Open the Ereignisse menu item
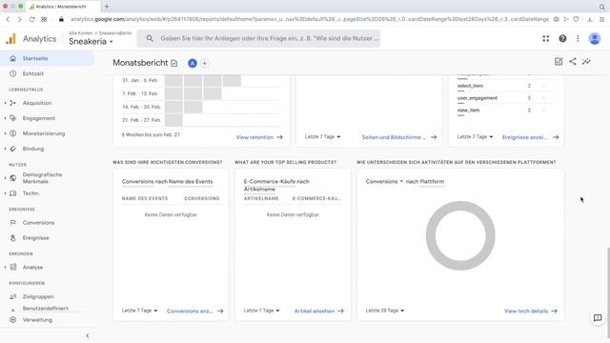Image resolution: width=610 pixels, height=343 pixels. 35,238
